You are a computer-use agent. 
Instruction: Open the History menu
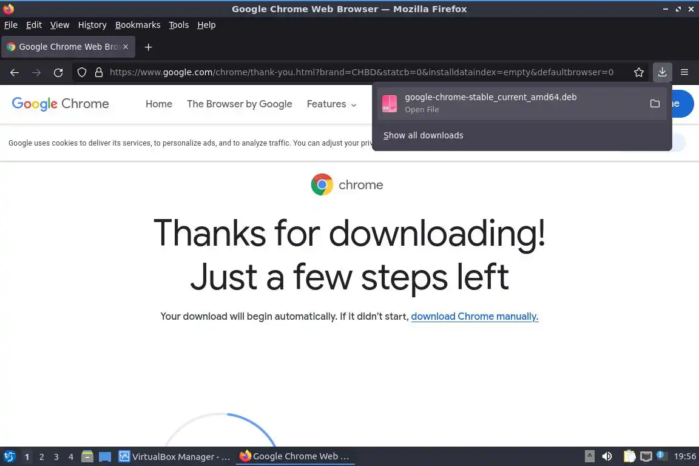pyautogui.click(x=92, y=25)
